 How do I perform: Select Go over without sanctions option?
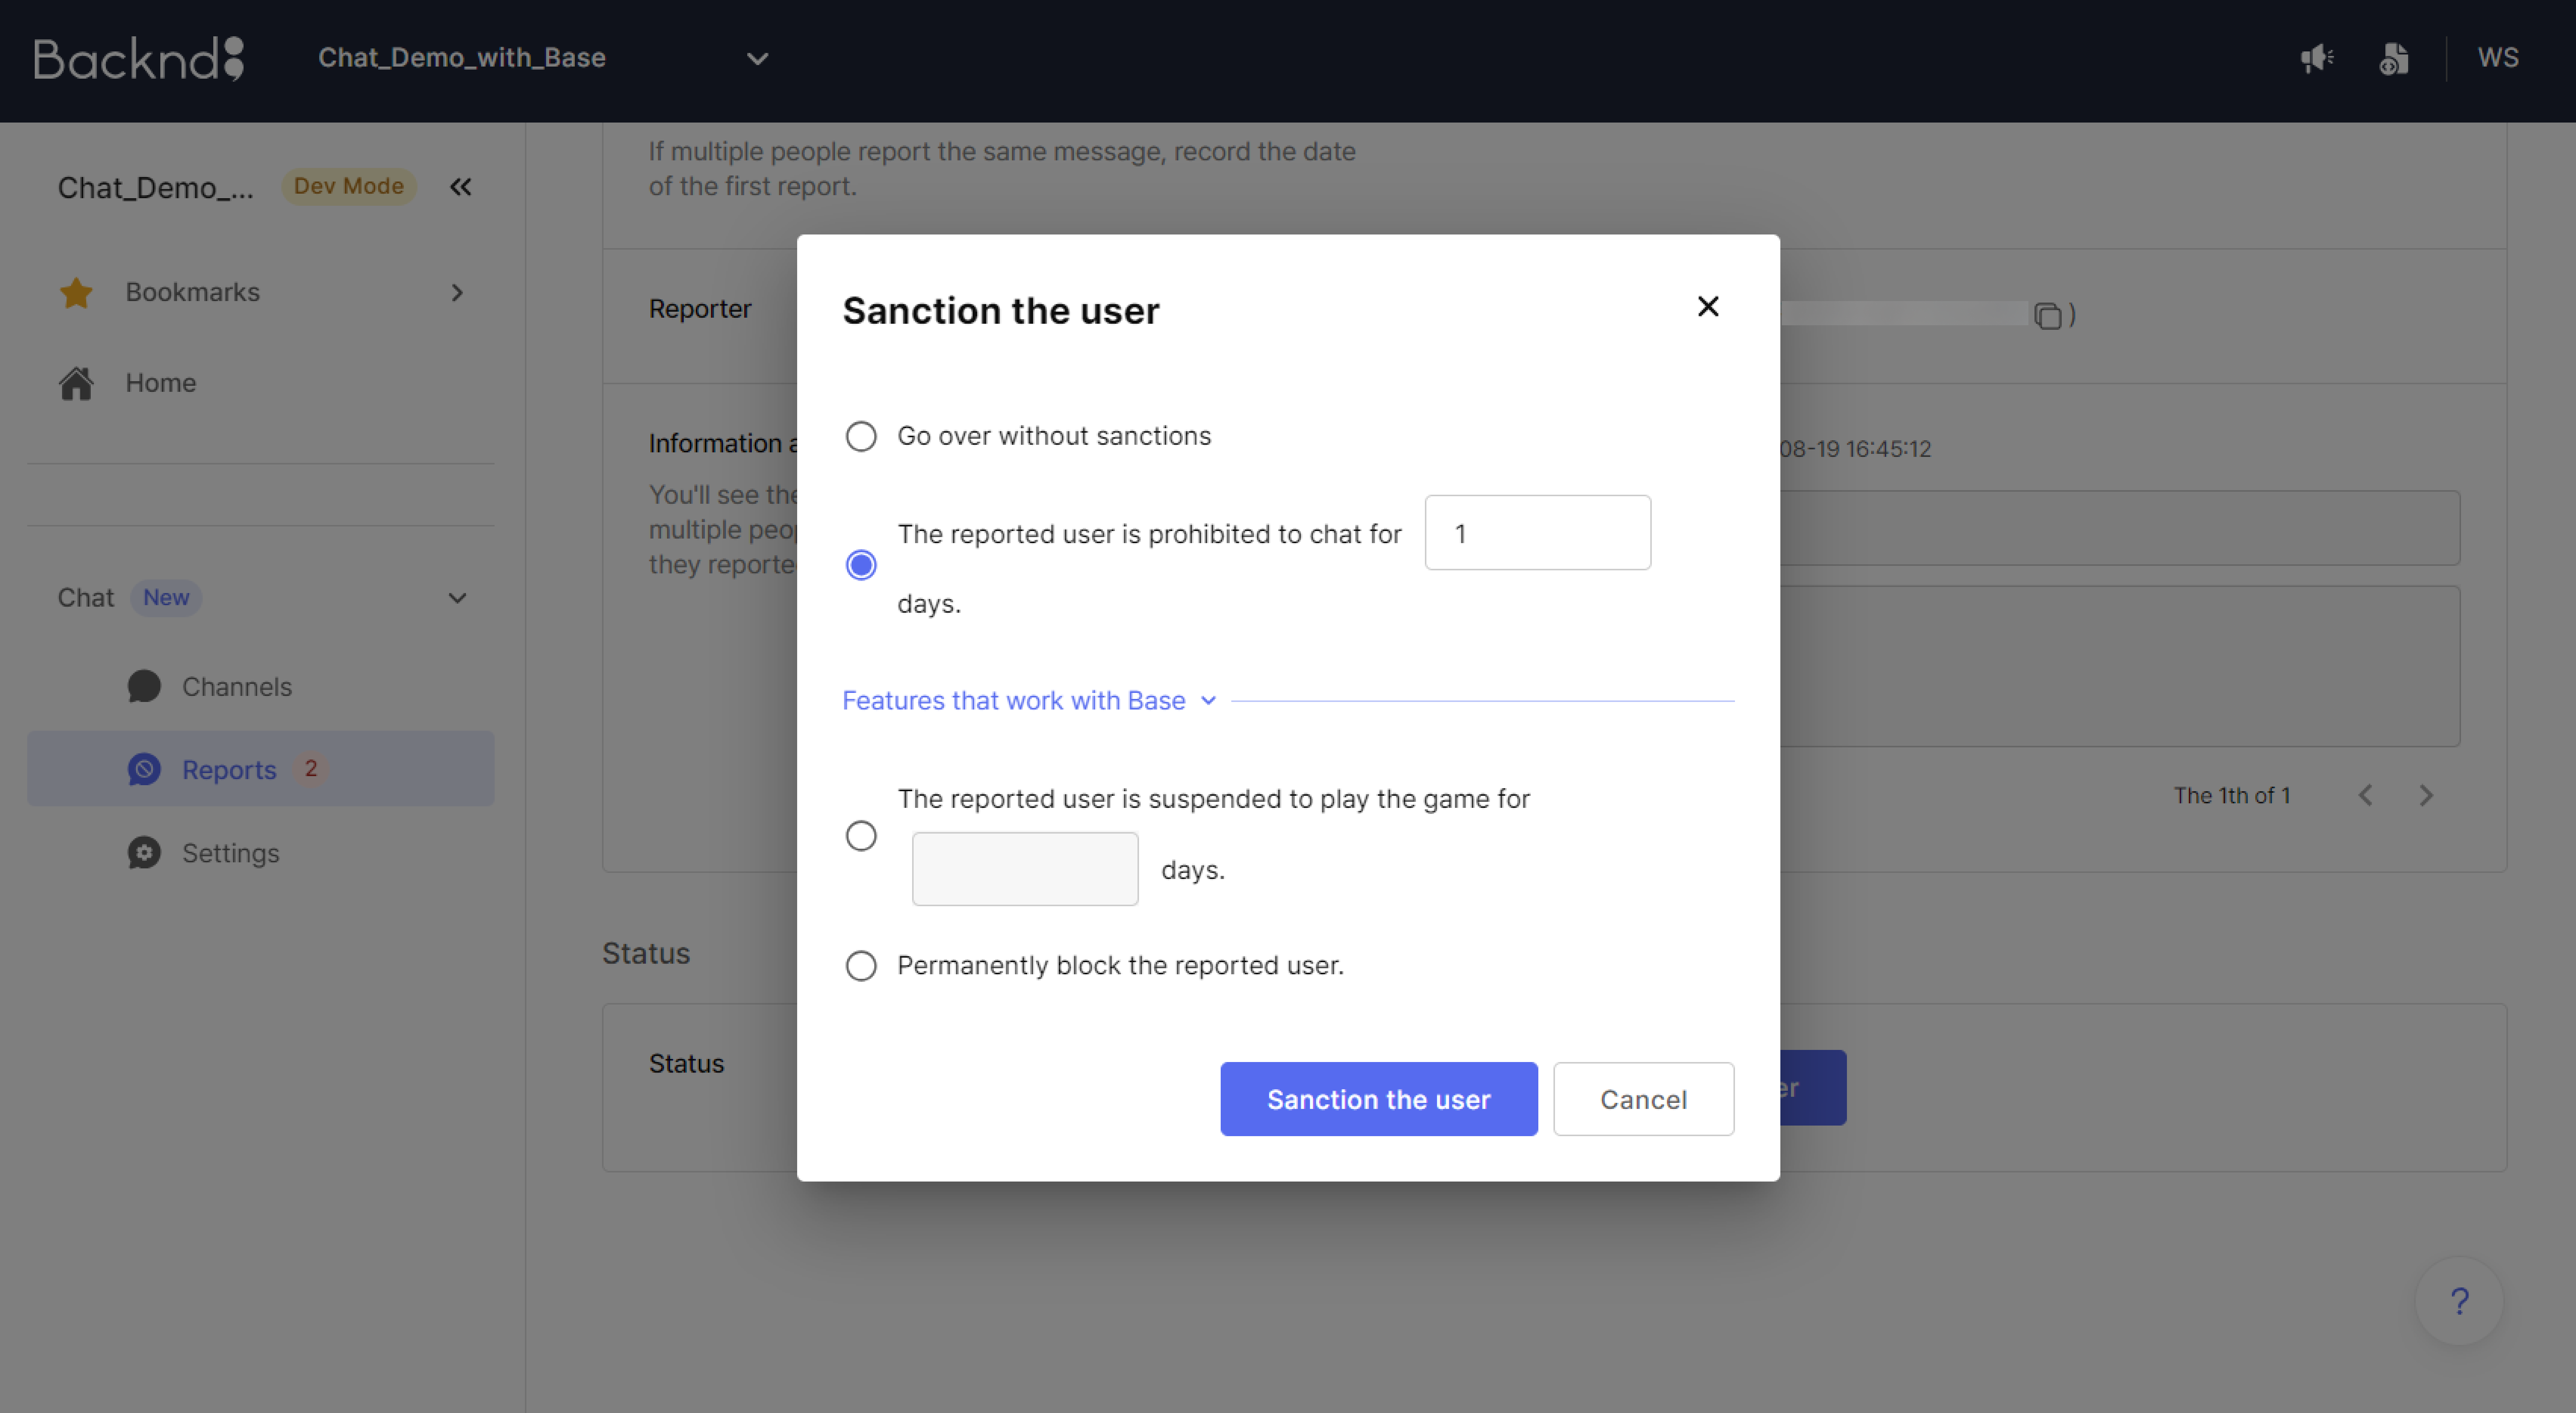click(x=861, y=436)
